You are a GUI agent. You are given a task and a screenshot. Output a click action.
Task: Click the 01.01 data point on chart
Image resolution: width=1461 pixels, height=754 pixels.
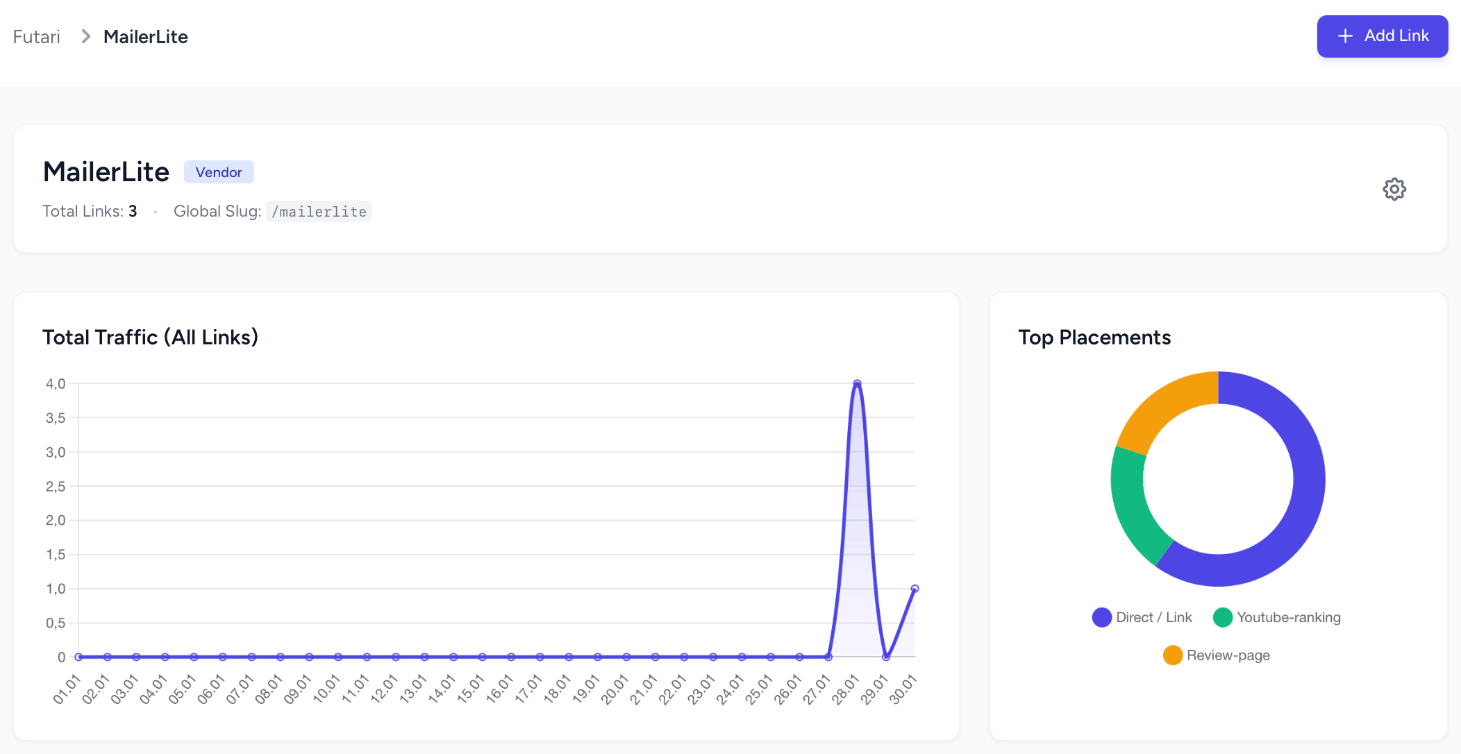pyautogui.click(x=78, y=656)
